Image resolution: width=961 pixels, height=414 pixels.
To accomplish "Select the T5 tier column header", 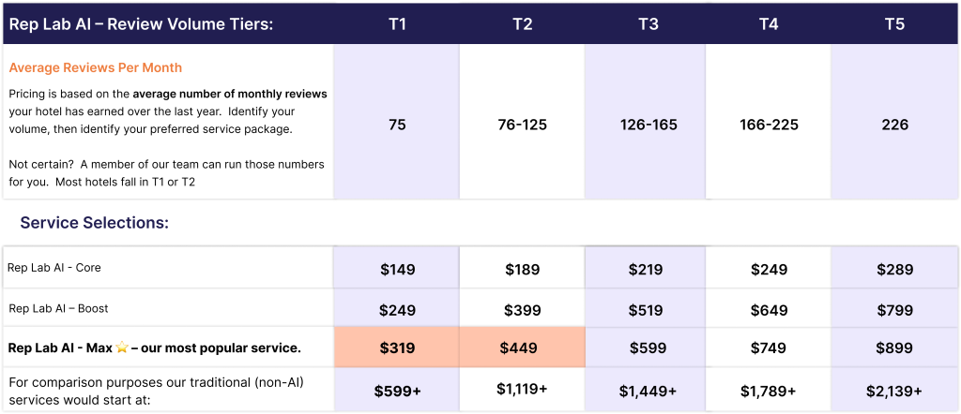I will 894,24.
